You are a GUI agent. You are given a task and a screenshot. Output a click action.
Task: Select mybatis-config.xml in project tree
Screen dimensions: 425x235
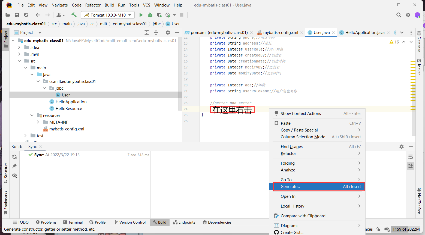pos(67,129)
